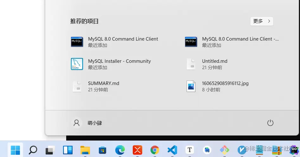Open the Untitled.md recommended file
The width and height of the screenshot is (300, 157).
pyautogui.click(x=207, y=64)
